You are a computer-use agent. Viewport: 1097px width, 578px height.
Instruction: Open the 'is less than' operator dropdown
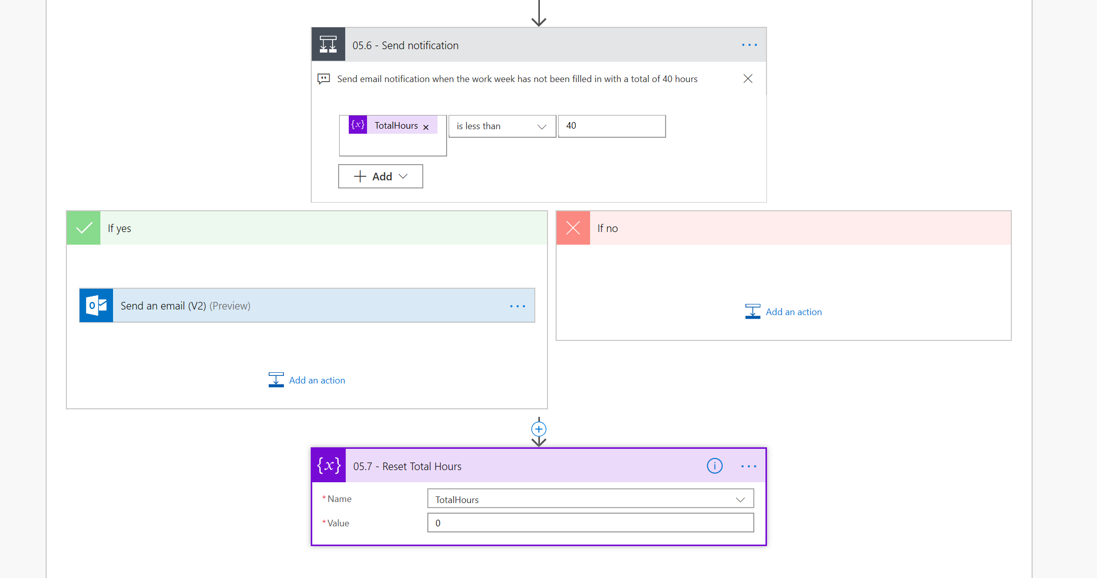(501, 126)
